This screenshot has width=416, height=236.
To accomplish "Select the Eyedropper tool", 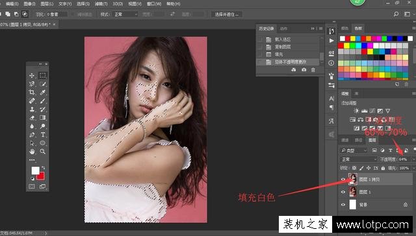I will (42, 92).
